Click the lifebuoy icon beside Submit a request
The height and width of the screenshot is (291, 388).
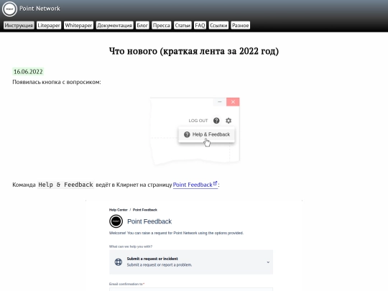119,262
